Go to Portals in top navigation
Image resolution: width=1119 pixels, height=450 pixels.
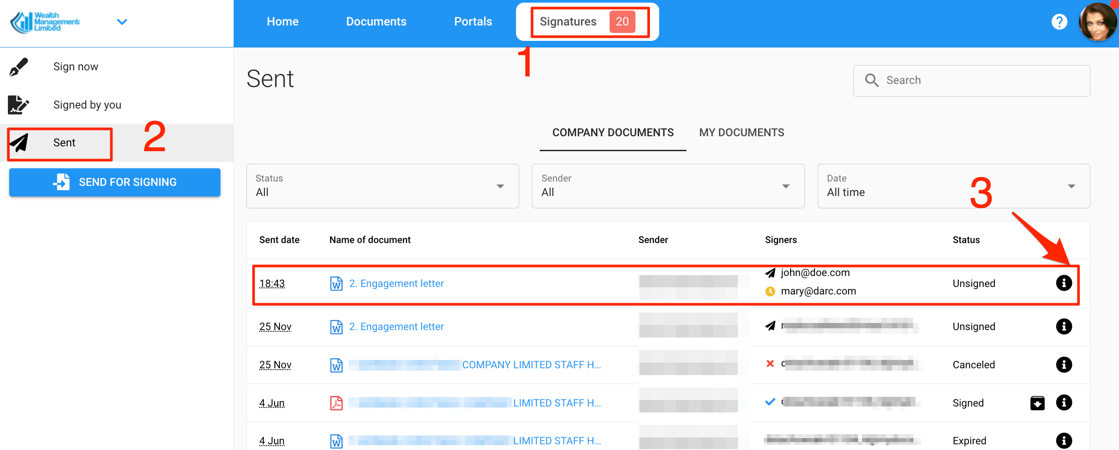pyautogui.click(x=473, y=22)
